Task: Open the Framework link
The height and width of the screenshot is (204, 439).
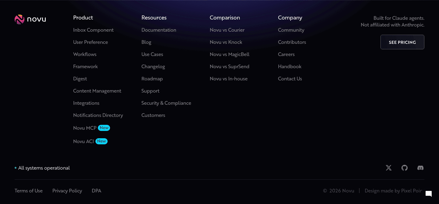Action: tap(85, 66)
